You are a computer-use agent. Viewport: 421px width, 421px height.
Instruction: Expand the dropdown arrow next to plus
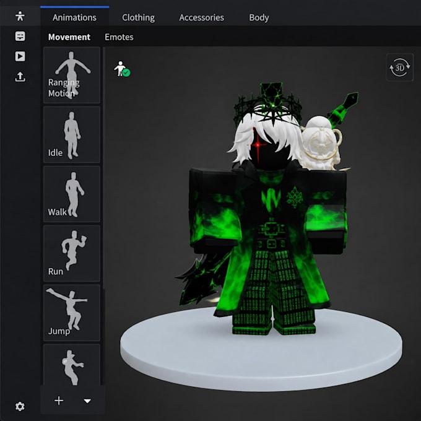(87, 401)
